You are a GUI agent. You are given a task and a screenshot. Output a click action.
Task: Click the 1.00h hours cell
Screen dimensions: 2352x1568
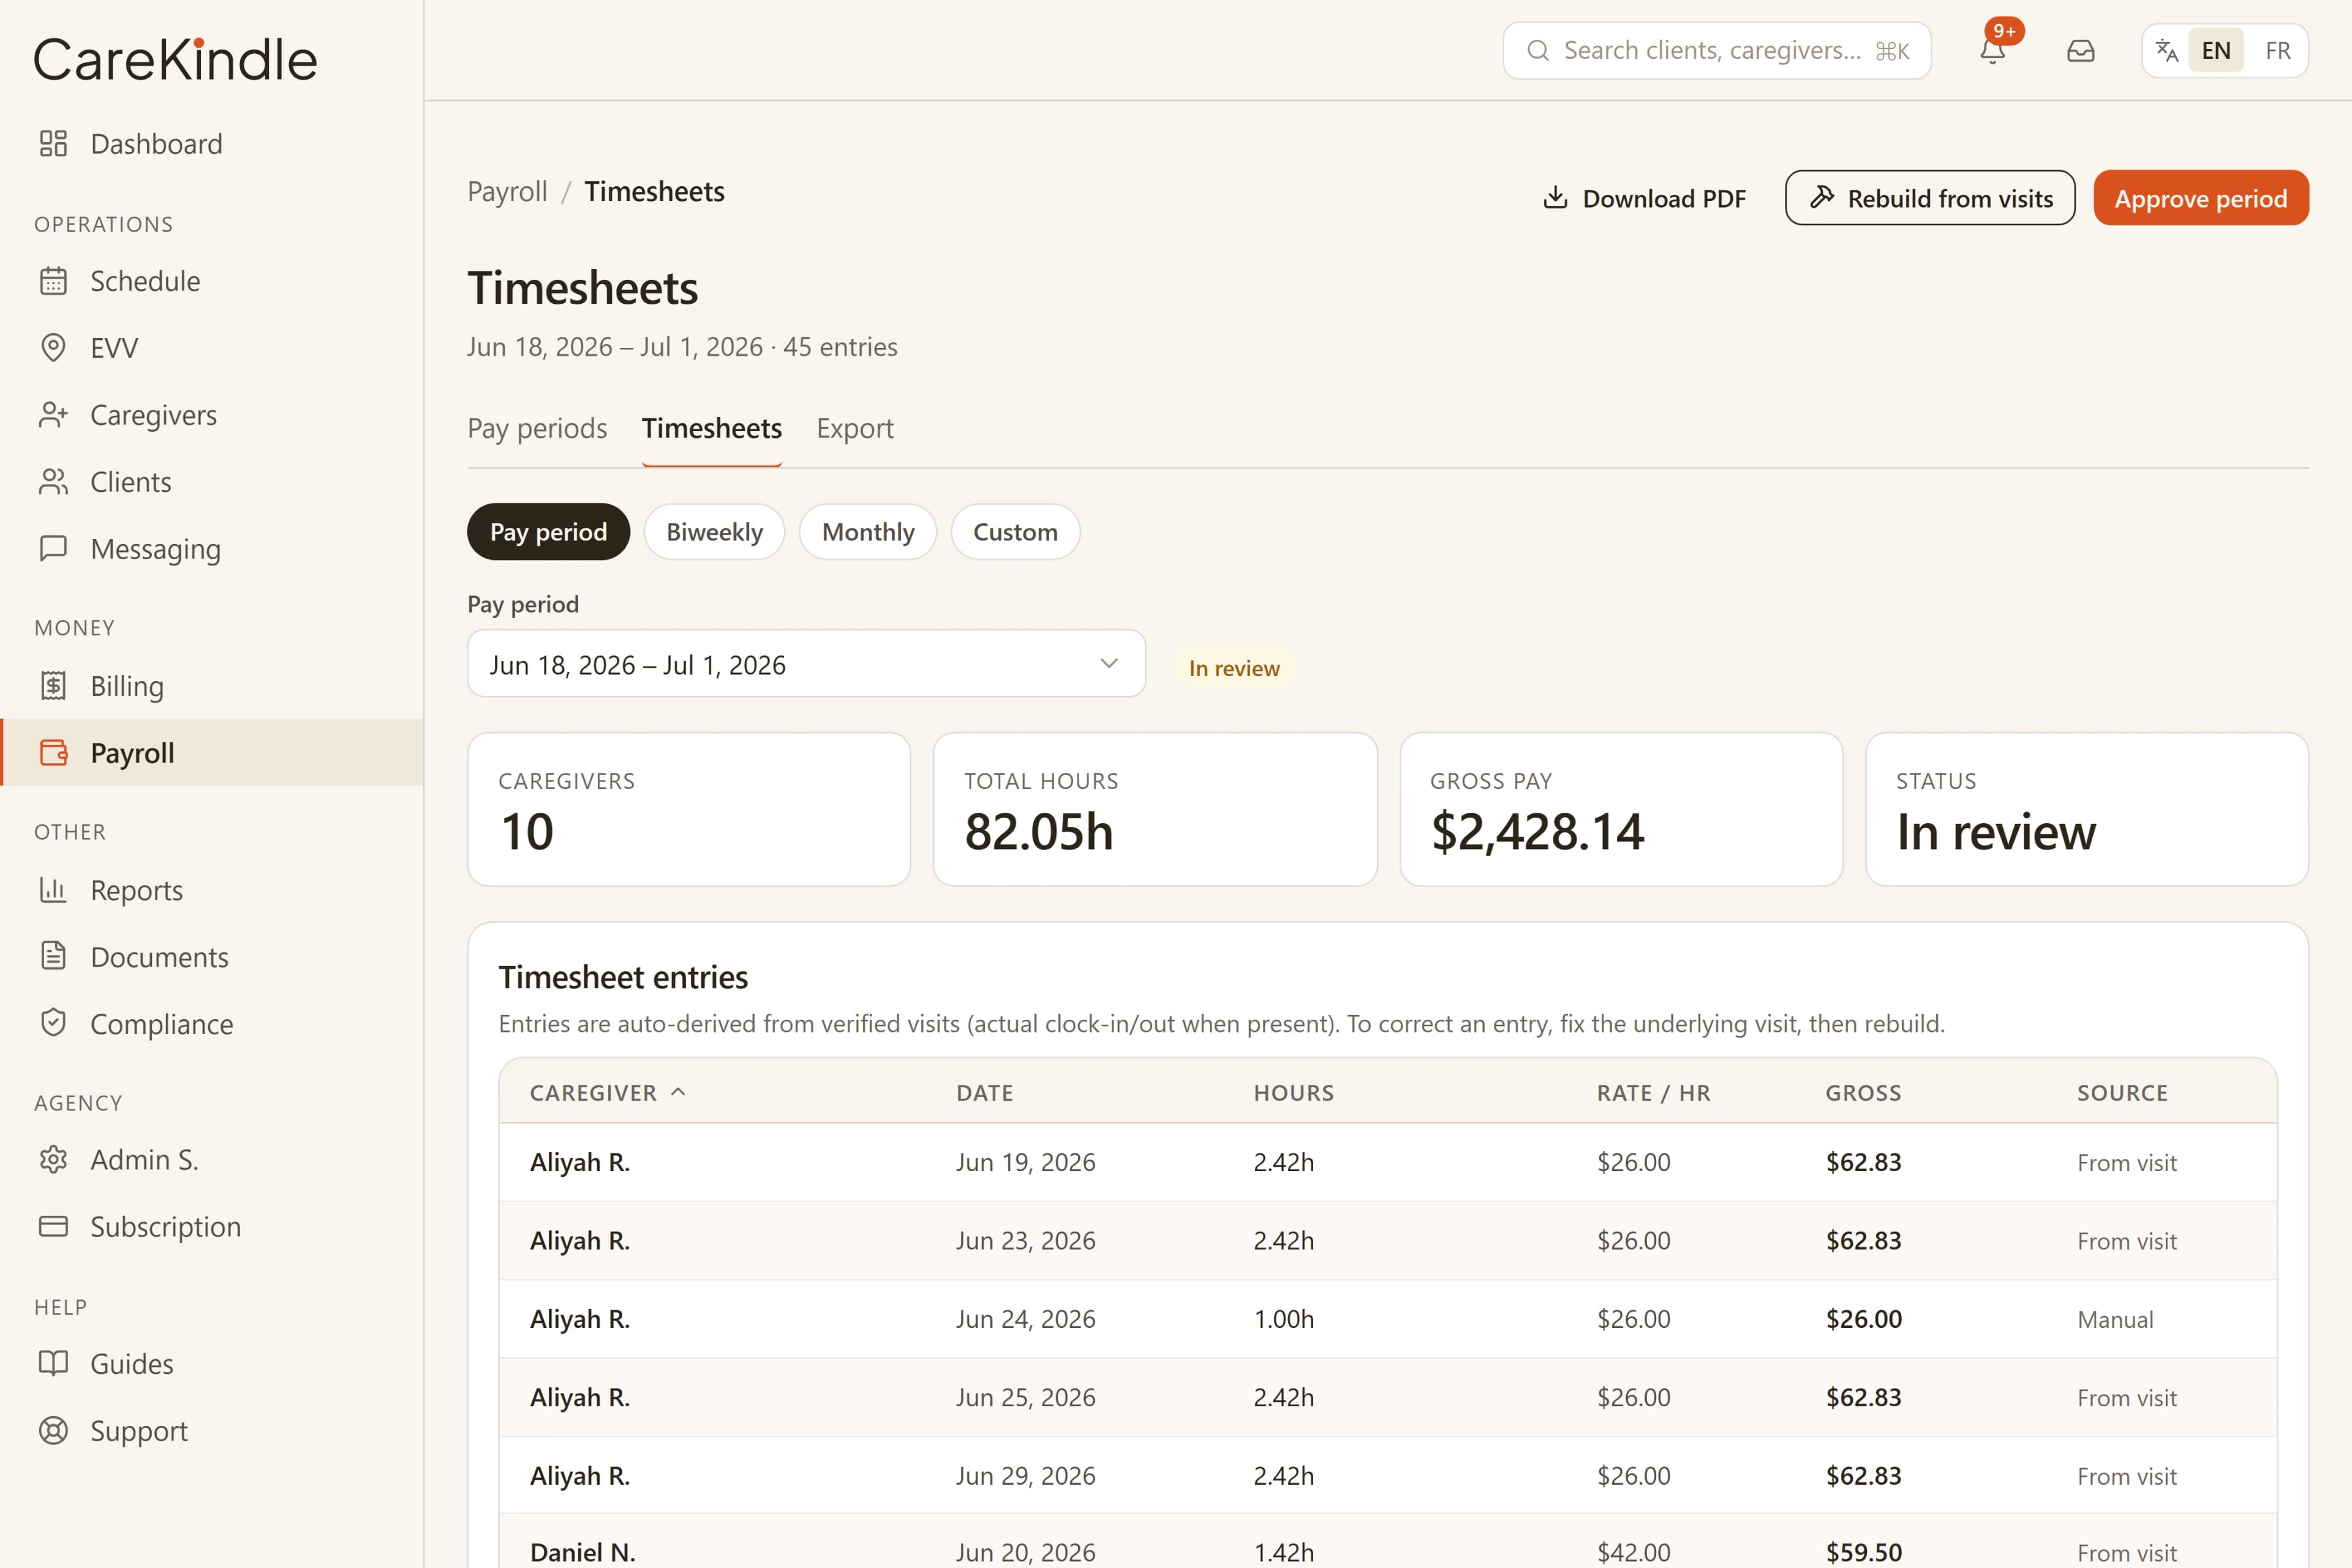click(1284, 1319)
